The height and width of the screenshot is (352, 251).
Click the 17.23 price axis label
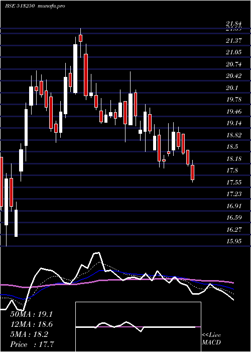pyautogui.click(x=233, y=194)
